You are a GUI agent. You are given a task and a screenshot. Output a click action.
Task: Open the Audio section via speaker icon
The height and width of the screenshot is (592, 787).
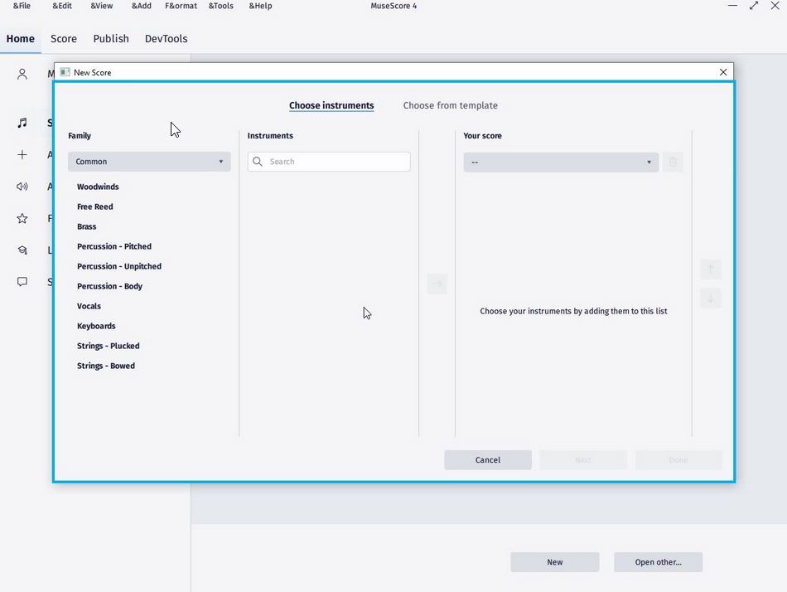pos(22,186)
